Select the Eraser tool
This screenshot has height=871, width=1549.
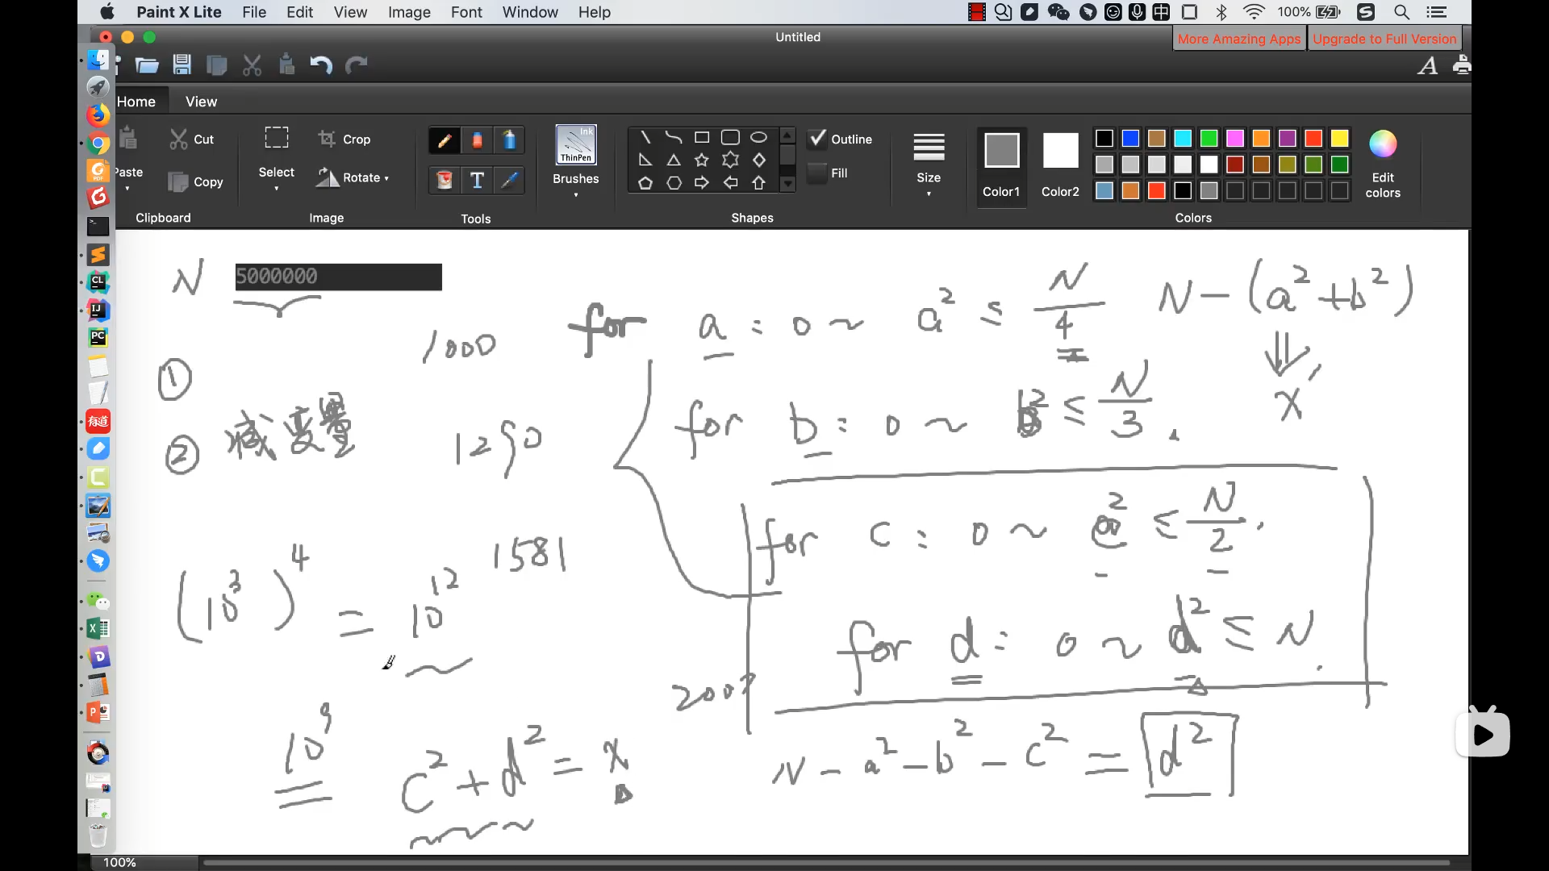(x=477, y=140)
